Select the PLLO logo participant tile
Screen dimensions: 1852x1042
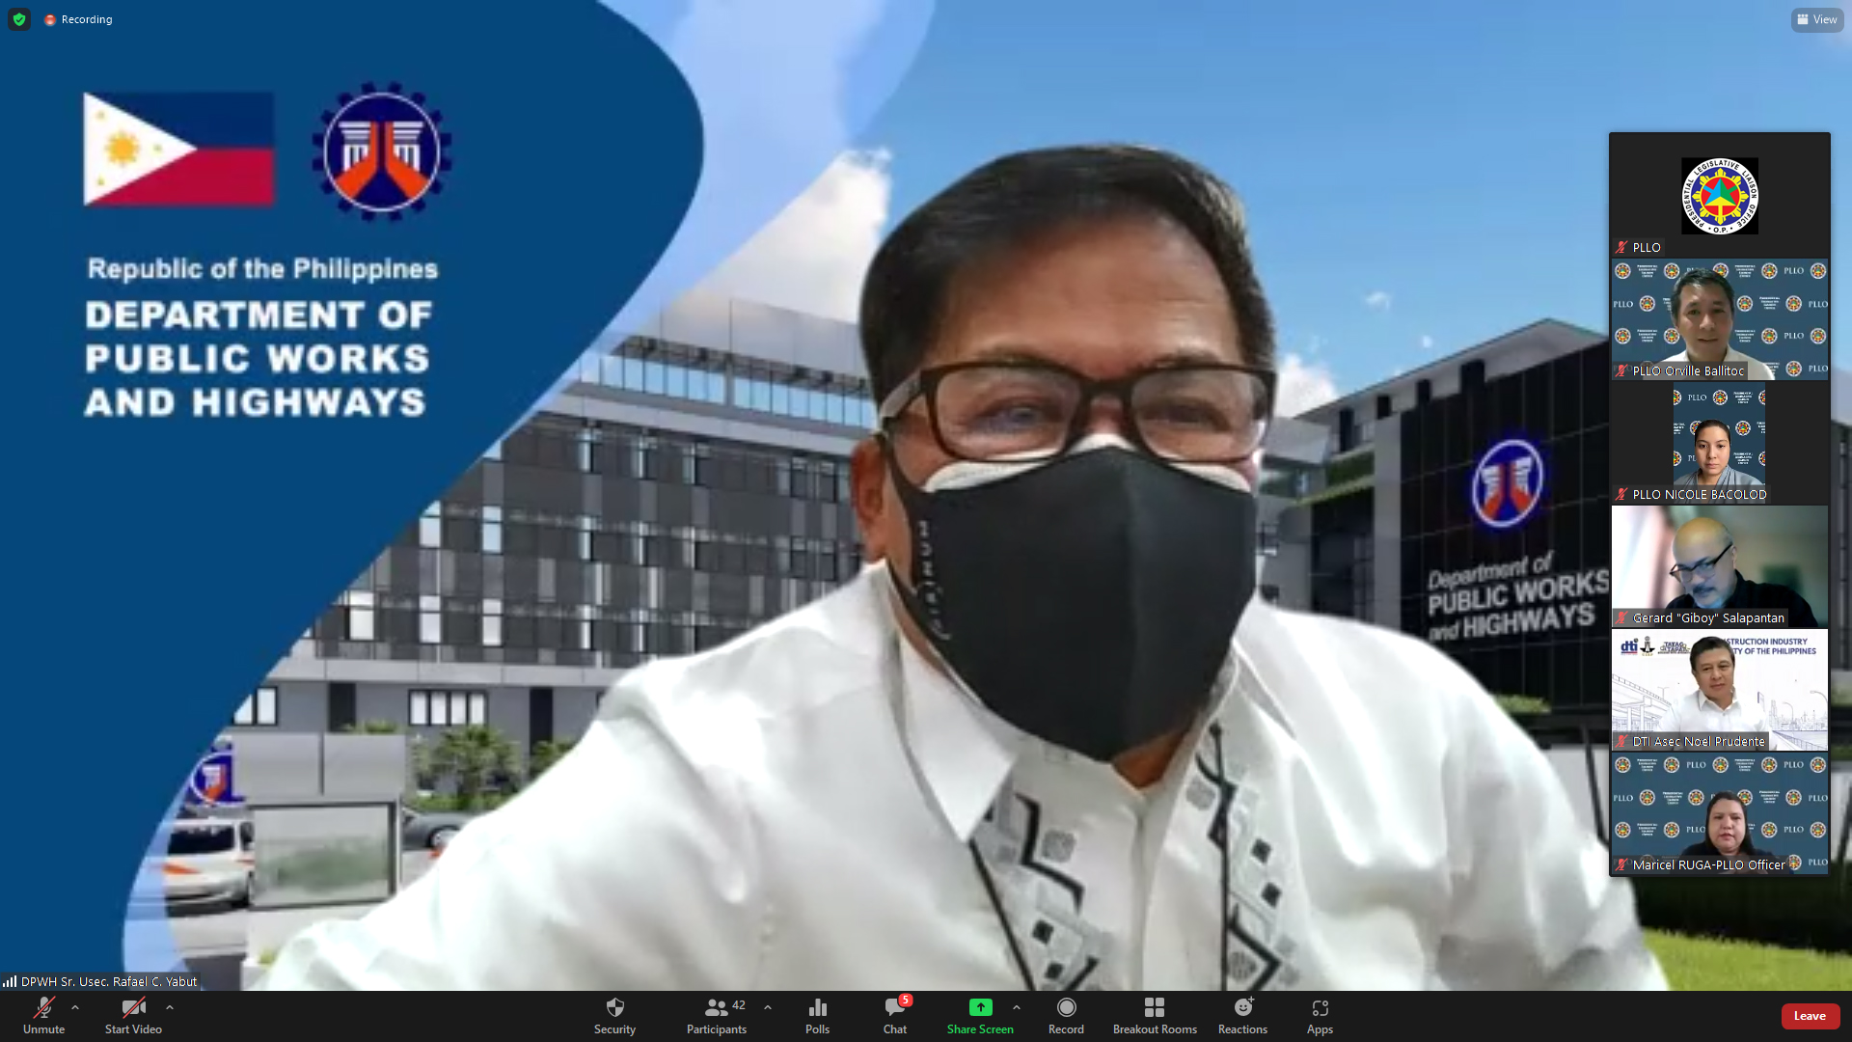point(1720,195)
